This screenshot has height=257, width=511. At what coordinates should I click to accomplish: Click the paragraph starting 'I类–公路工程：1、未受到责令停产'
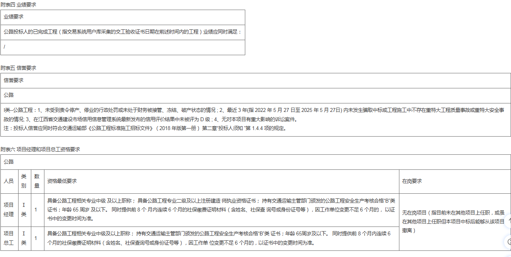254,115
